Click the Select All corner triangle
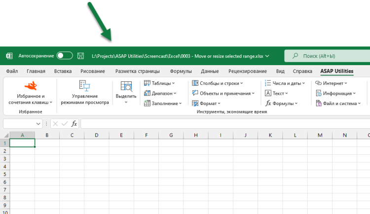 click(x=6, y=135)
